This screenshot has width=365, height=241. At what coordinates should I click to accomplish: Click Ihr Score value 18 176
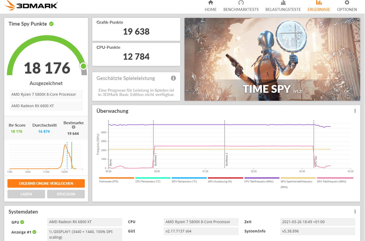tap(17, 131)
